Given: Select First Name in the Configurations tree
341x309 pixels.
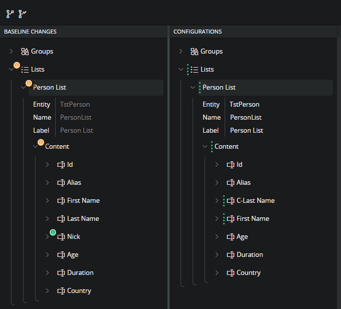Looking at the screenshot, I should (253, 219).
